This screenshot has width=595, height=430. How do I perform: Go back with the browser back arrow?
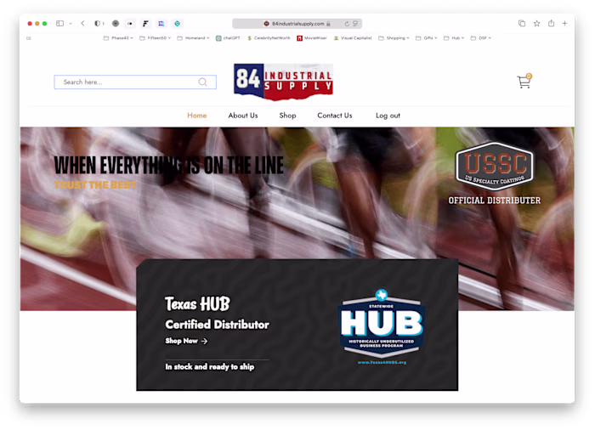click(x=82, y=24)
